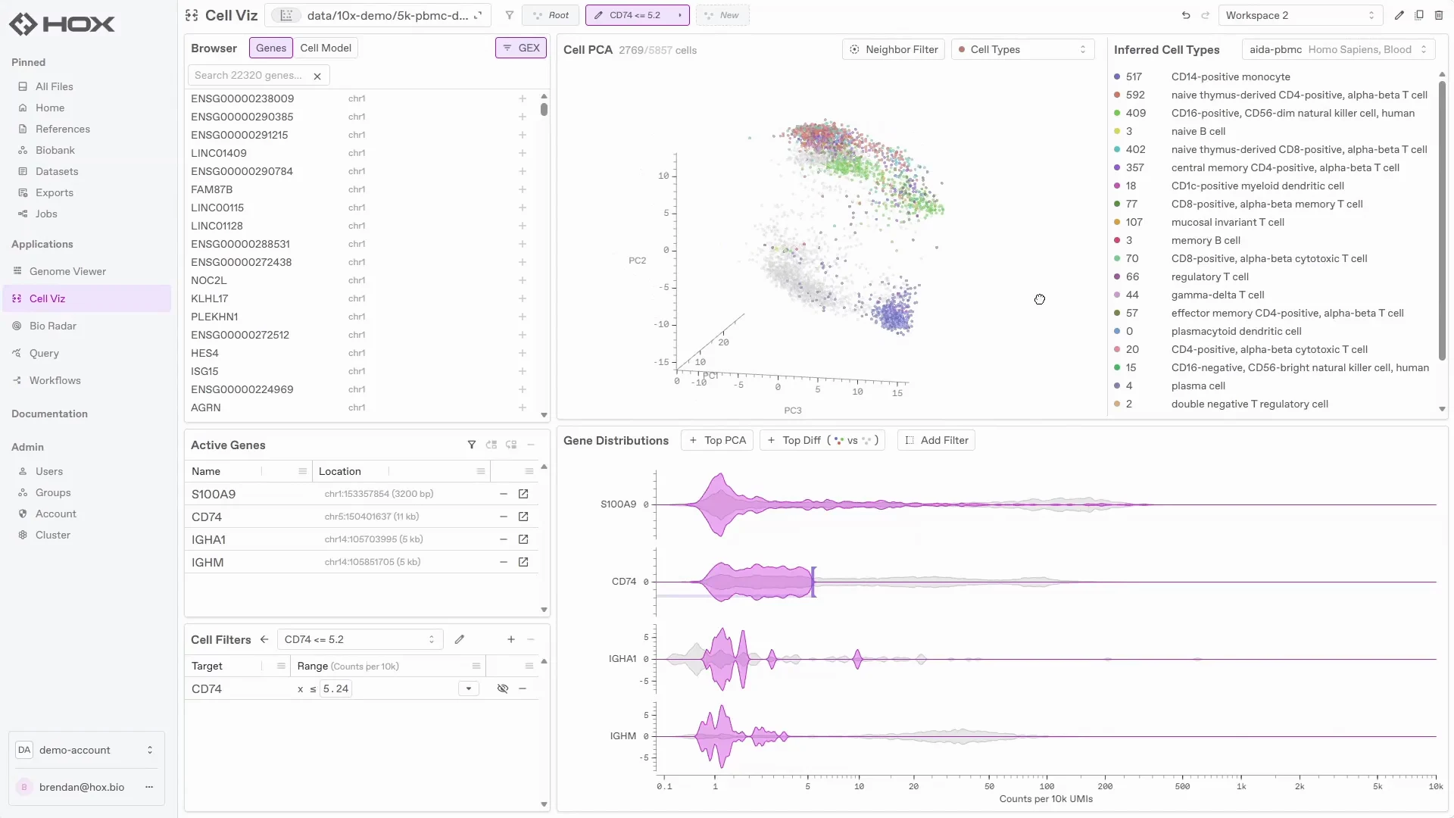Clear the gene search box
Viewport: 1454px width, 818px height.
pyautogui.click(x=317, y=76)
